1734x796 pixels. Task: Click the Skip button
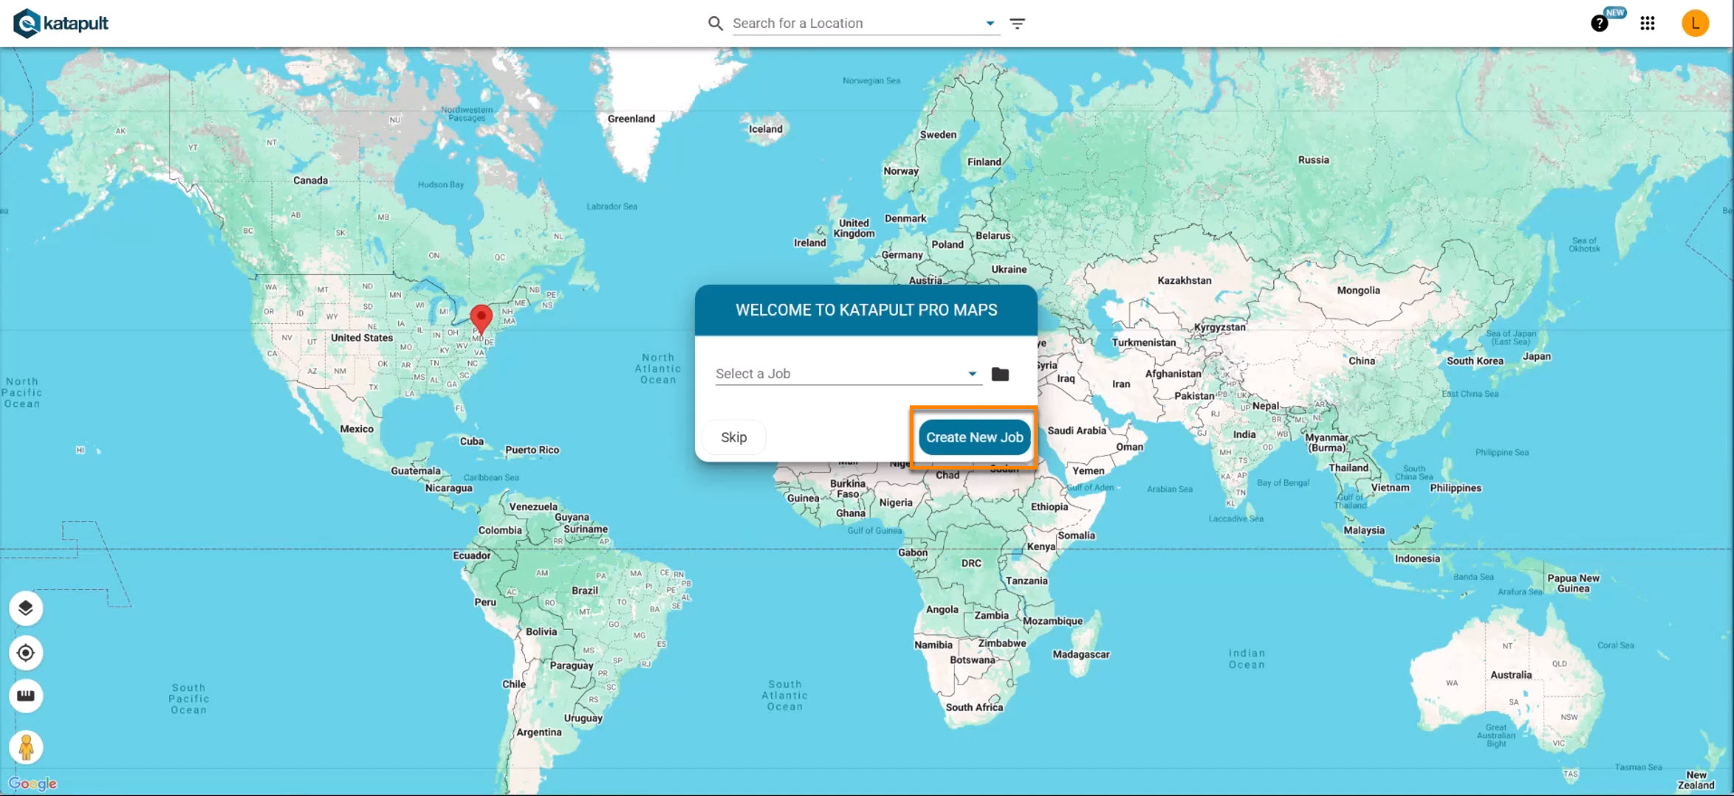click(x=734, y=437)
